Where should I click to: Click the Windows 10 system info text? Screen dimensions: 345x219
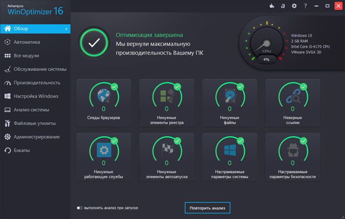click(301, 35)
